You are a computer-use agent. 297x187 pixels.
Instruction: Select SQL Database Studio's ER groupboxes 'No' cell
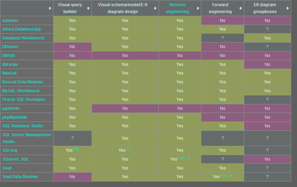point(268,126)
